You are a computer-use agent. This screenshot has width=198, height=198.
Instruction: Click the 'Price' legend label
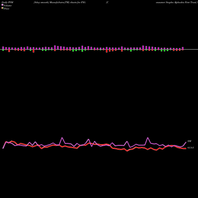pos(6,9)
